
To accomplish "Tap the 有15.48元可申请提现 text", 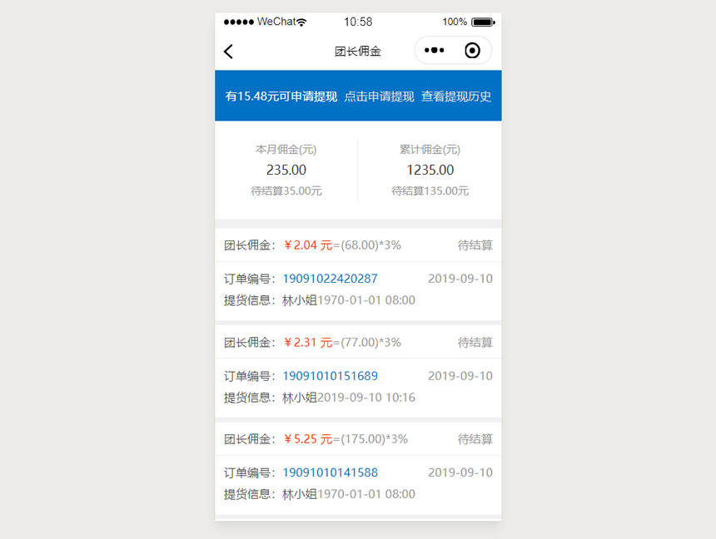I will (x=281, y=96).
